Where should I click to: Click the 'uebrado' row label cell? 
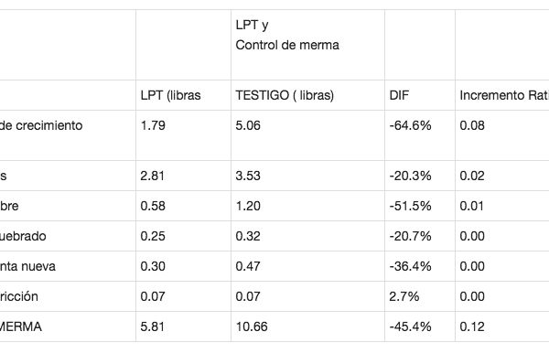click(68, 236)
